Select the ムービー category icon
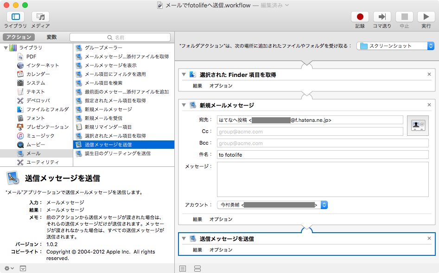The image size is (439, 273). [20, 145]
